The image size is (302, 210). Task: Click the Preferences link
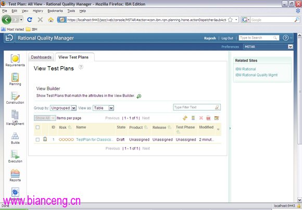pos(230,47)
